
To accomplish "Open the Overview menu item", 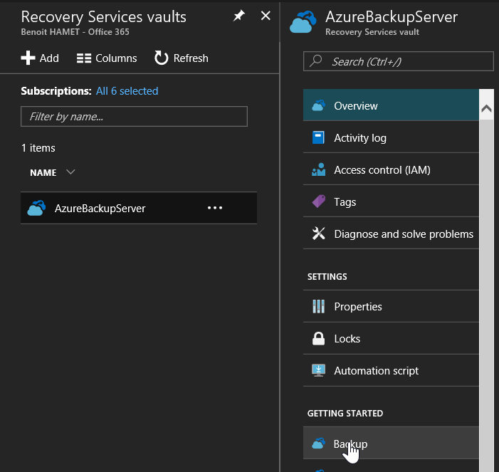I will click(356, 106).
